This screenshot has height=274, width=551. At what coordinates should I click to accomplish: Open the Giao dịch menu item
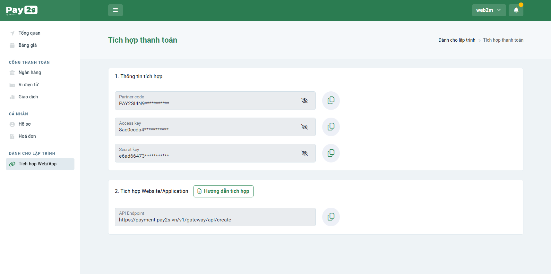pos(28,97)
